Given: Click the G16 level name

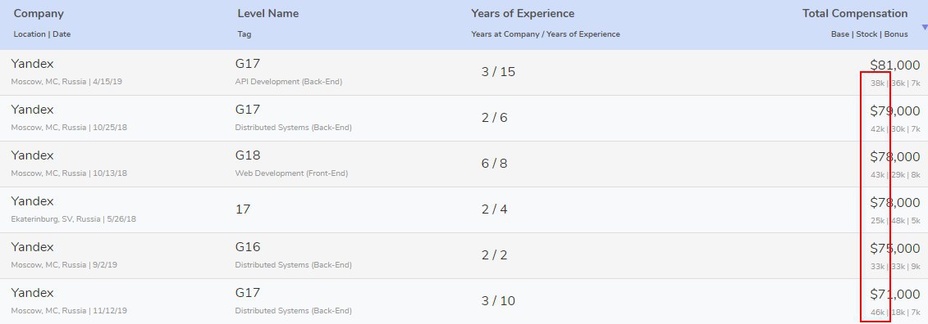Looking at the screenshot, I should coord(248,247).
